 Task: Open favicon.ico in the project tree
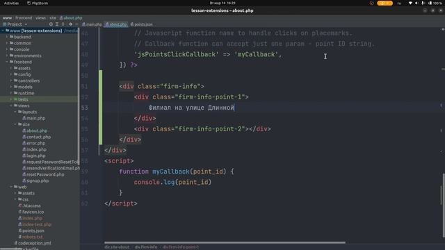pos(31,212)
